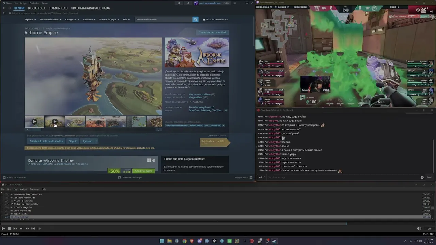This screenshot has height=245, width=436.
Task: Open Centro de la comunidad
Action: point(212,33)
